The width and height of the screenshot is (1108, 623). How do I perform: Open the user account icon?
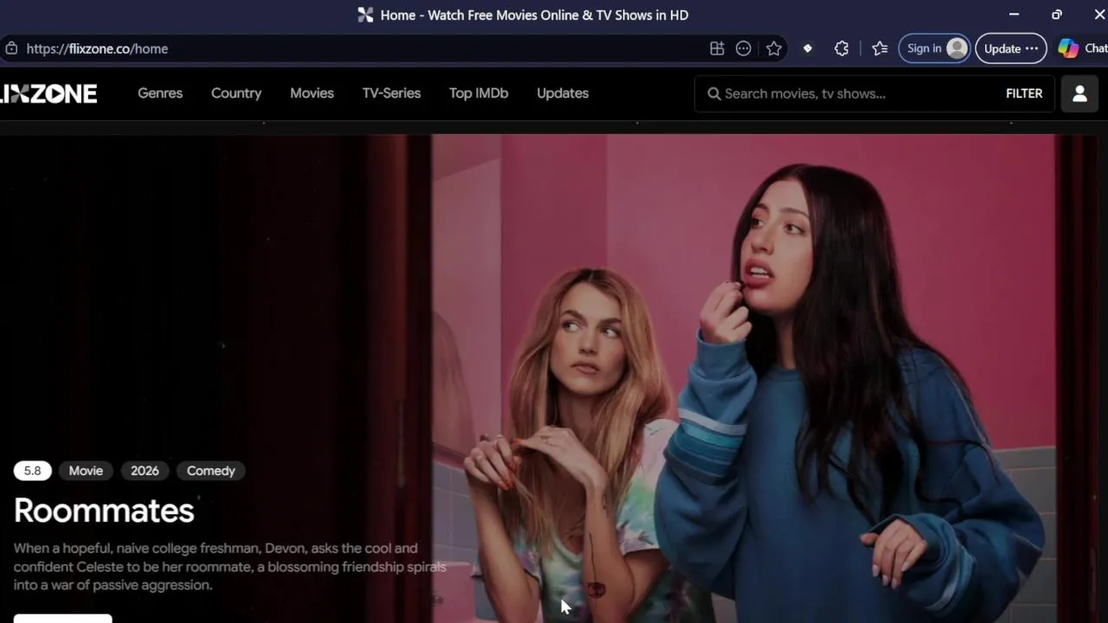click(x=1079, y=93)
